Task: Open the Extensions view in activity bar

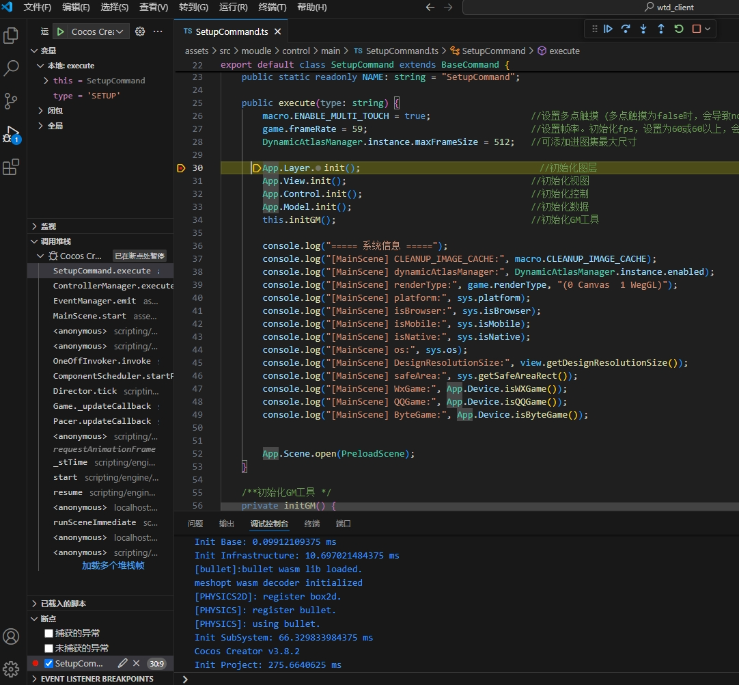Action: (11, 167)
